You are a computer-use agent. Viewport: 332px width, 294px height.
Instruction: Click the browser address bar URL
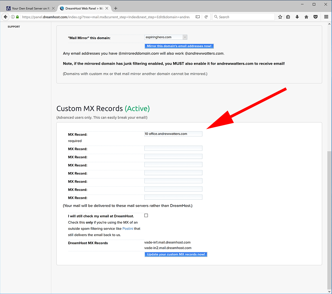click(106, 17)
